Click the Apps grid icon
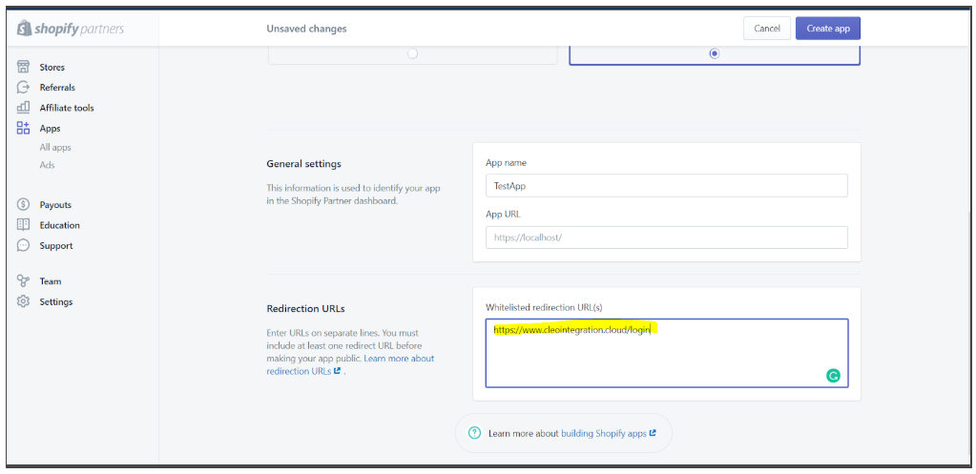The width and height of the screenshot is (976, 474). click(23, 128)
